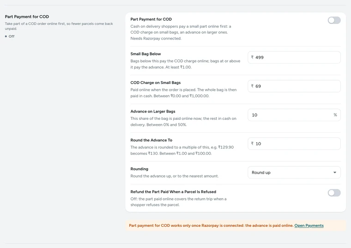Change the Round the Advance To value
This screenshot has width=351, height=248.
[294, 144]
